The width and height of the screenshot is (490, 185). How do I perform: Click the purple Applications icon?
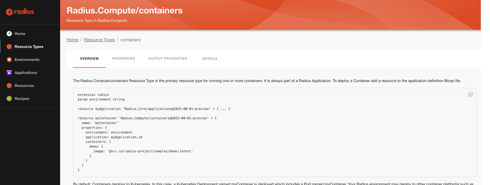click(9, 73)
